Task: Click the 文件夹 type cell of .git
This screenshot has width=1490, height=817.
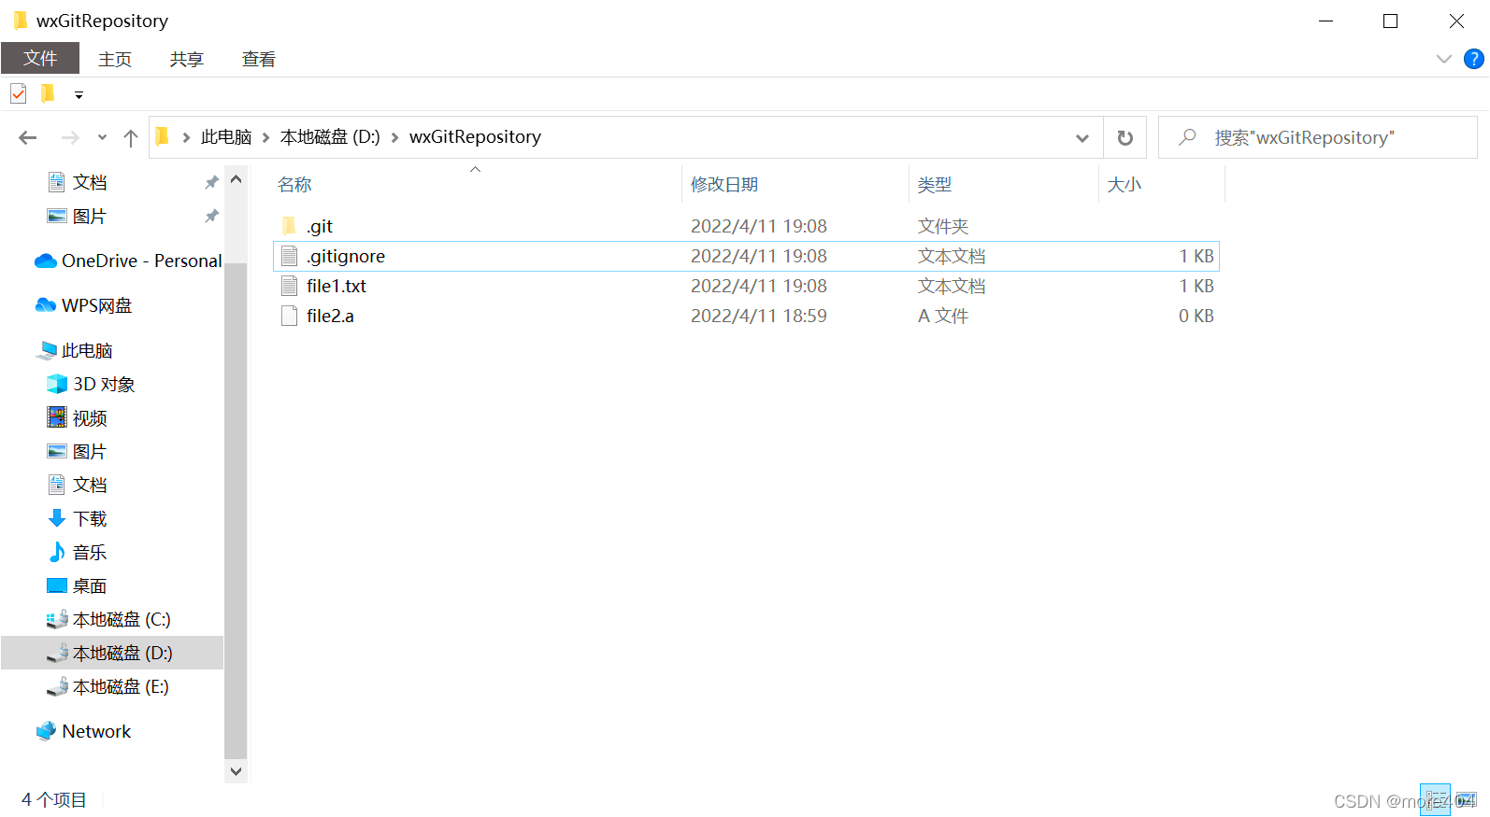Action: tap(943, 226)
